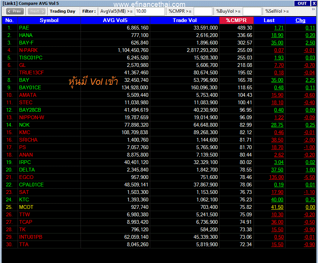Click last price 135.00 for EGCO
Image resolution: width=318 pixels, height=263 pixels.
276,177
